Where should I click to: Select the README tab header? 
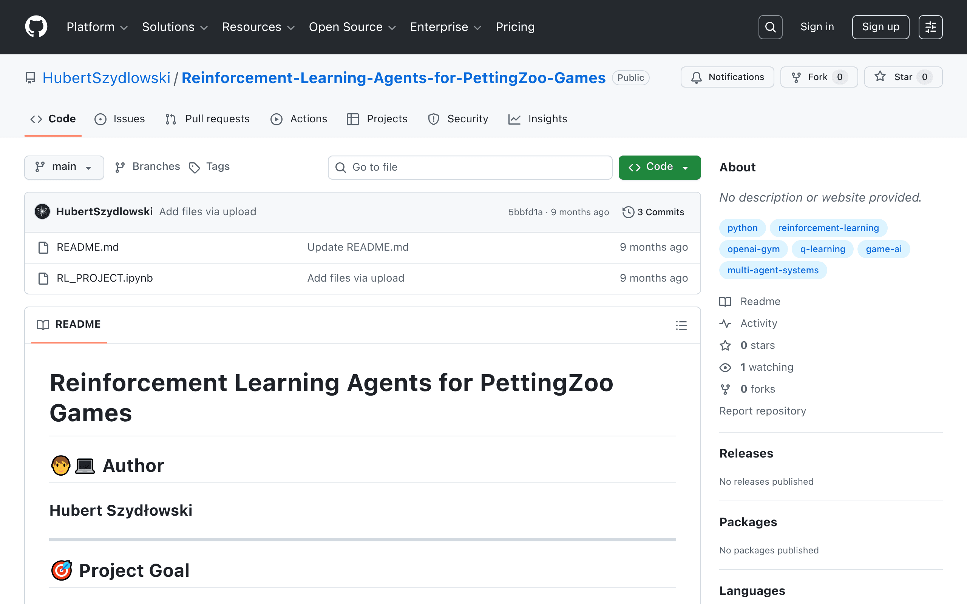[69, 324]
